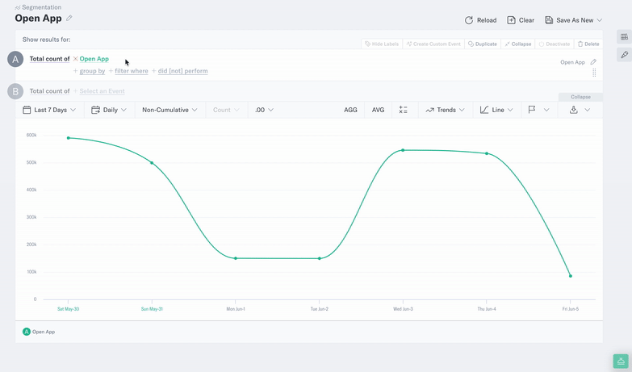
Task: Click Clear to reset the chart
Action: 521,20
